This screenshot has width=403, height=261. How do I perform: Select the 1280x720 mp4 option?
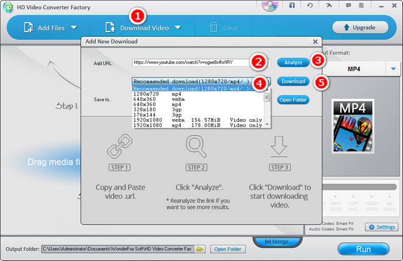tap(198, 94)
